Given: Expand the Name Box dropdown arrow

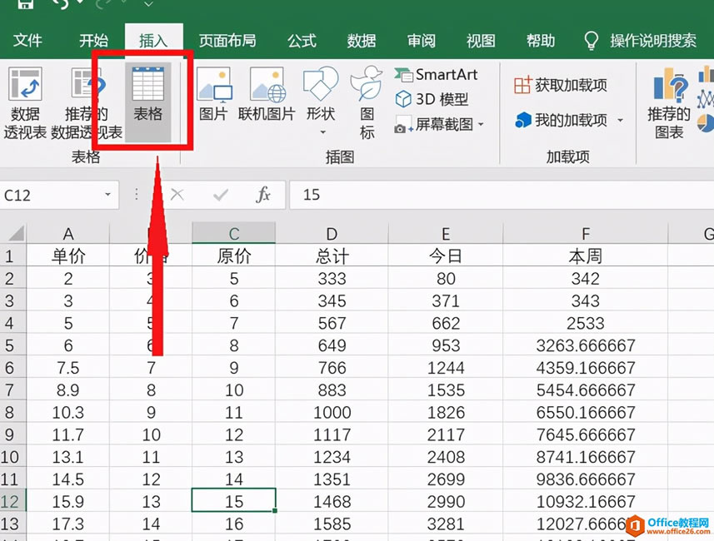Looking at the screenshot, I should (x=108, y=195).
